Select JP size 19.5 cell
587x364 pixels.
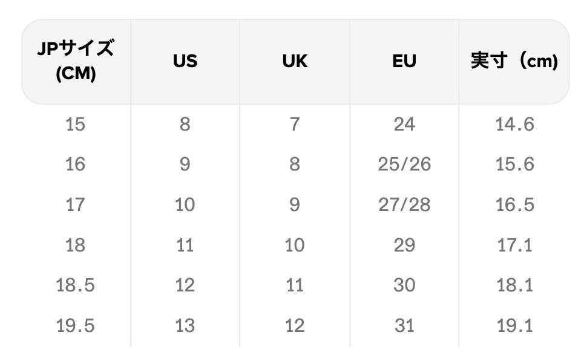tap(76, 326)
